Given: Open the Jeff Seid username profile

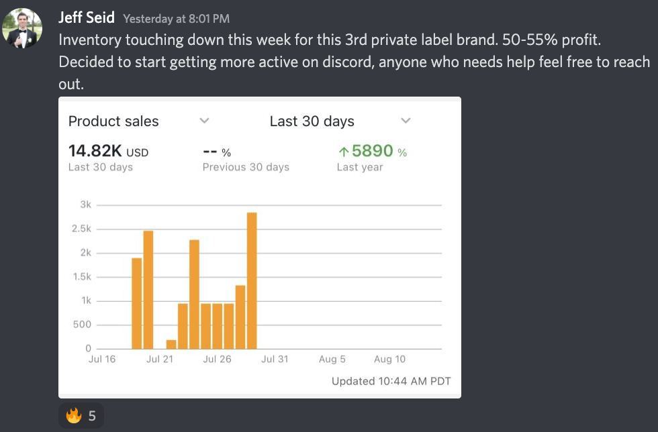Looking at the screenshot, I should point(87,17).
